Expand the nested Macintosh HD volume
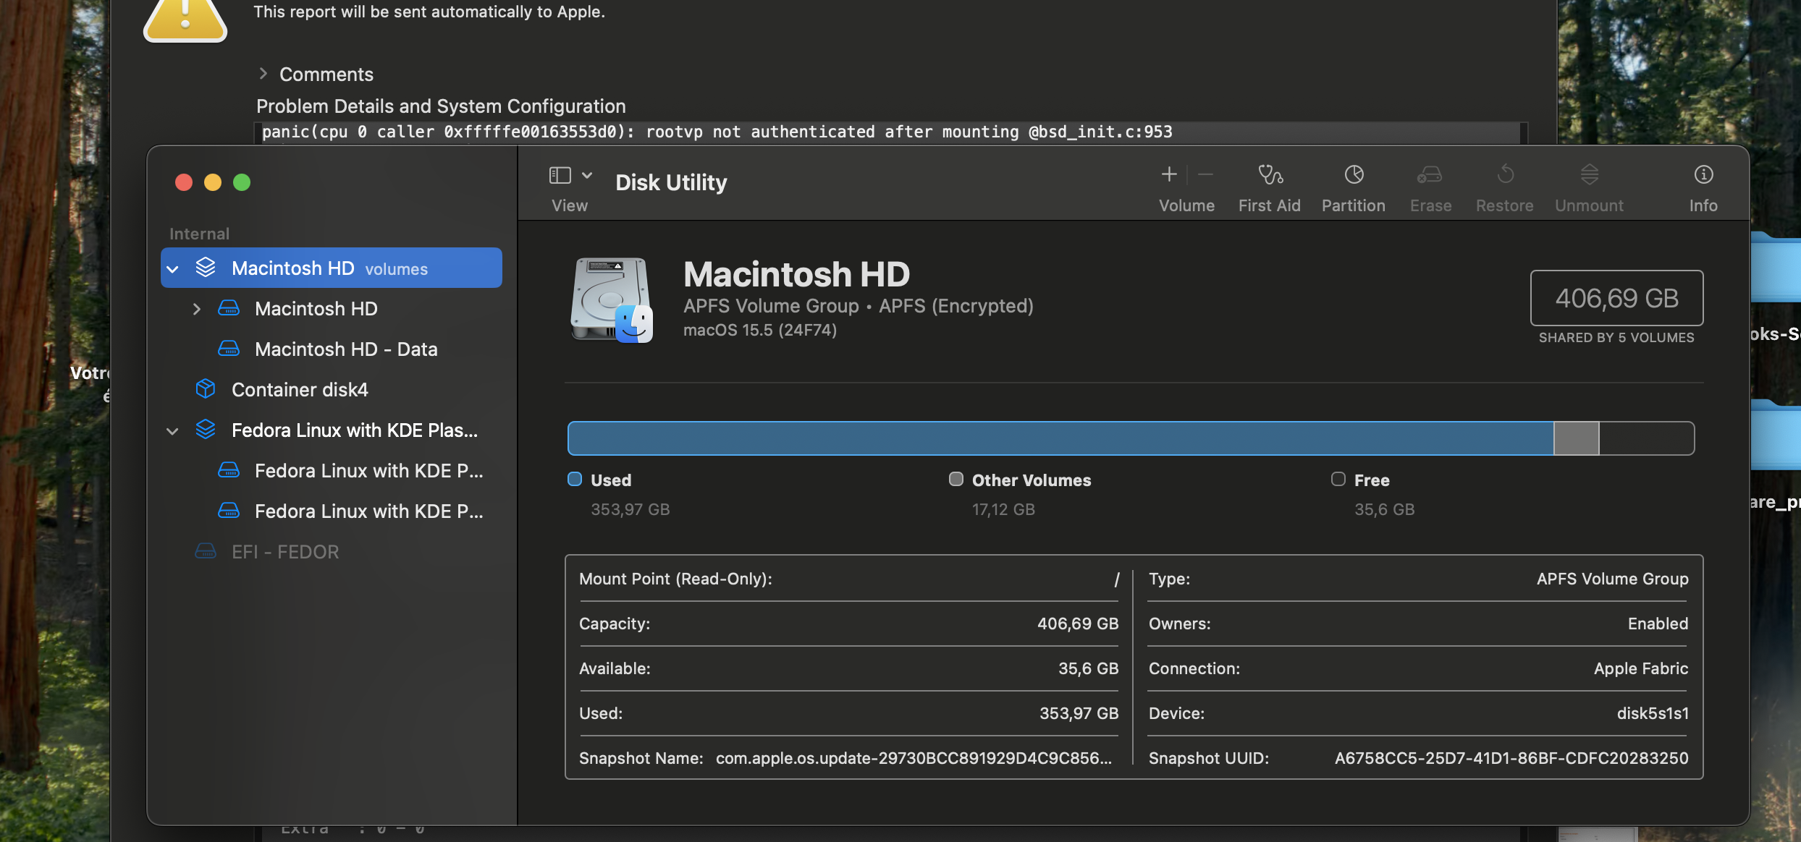The image size is (1801, 842). (196, 309)
